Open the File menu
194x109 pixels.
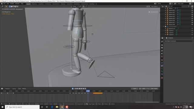point(5,4)
